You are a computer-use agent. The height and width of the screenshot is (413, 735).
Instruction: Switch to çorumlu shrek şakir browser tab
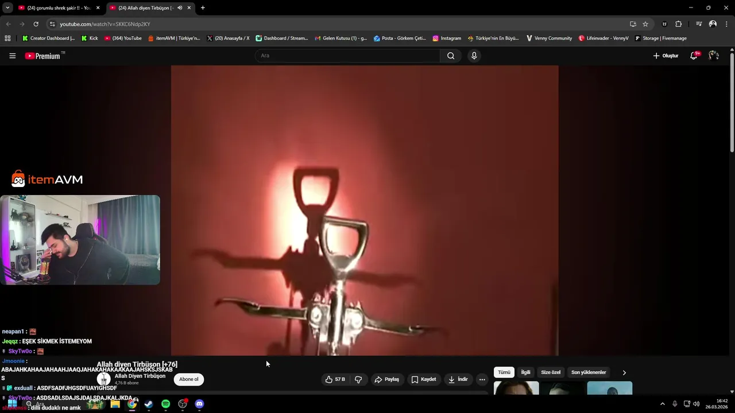point(57,8)
